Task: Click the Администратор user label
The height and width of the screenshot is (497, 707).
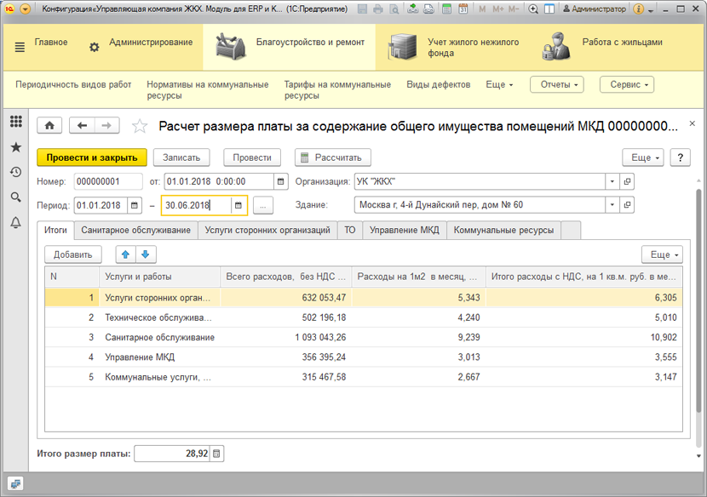Action: point(595,9)
